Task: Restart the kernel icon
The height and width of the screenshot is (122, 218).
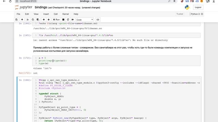Action: pos(68,20)
